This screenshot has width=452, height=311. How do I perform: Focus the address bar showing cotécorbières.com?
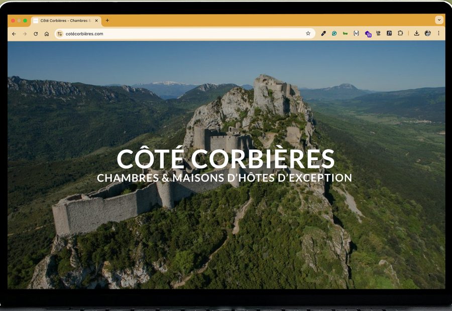click(x=184, y=34)
